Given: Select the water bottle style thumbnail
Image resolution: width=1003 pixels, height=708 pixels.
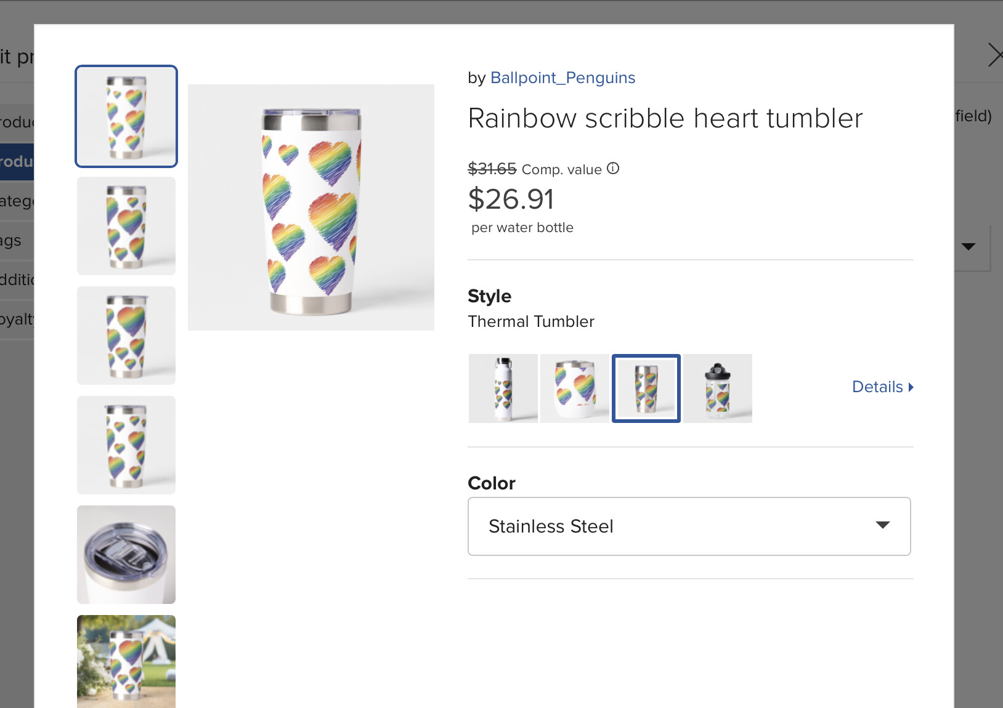Looking at the screenshot, I should [503, 388].
